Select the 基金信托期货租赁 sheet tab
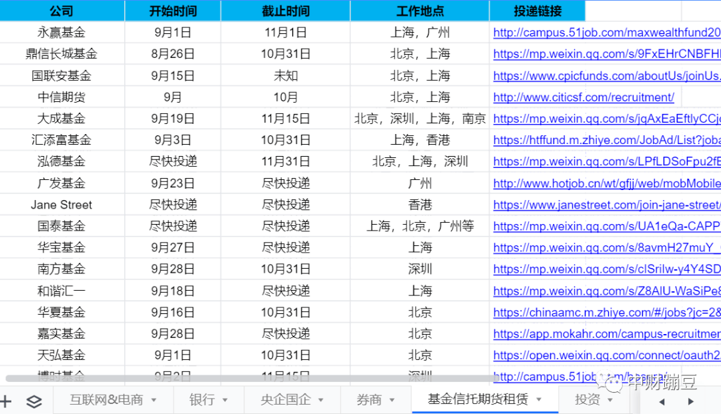 [x=478, y=399]
